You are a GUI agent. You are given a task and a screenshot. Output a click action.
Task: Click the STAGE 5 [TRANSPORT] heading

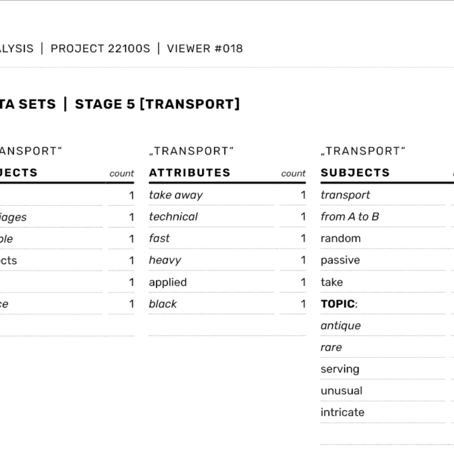[157, 104]
